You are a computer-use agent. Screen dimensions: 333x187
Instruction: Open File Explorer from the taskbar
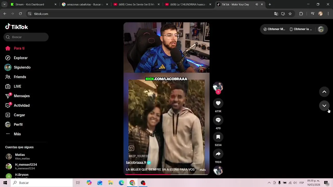click(x=111, y=183)
